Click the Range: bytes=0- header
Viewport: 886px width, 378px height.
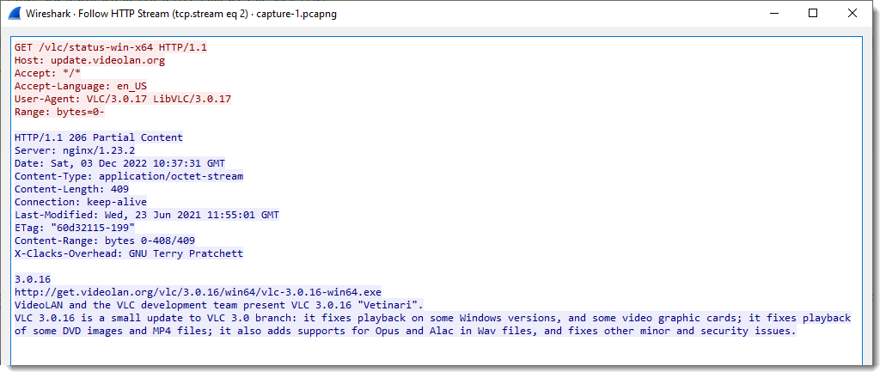click(60, 112)
